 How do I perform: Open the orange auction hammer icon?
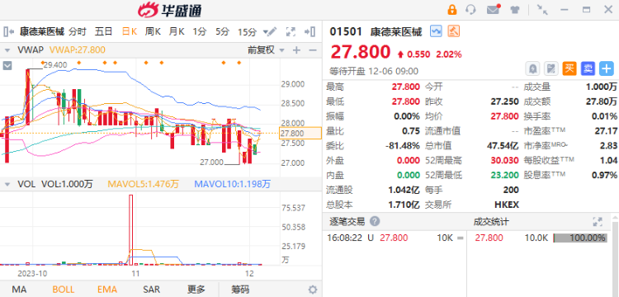[454, 31]
